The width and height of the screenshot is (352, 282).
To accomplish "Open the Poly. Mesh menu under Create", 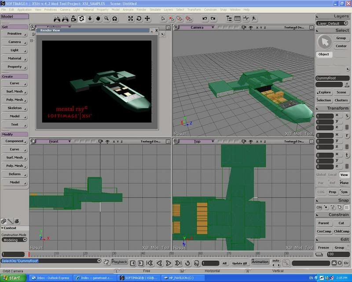I will coord(15,100).
